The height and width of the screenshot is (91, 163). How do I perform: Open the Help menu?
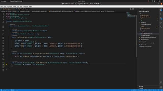tap(31, 7)
